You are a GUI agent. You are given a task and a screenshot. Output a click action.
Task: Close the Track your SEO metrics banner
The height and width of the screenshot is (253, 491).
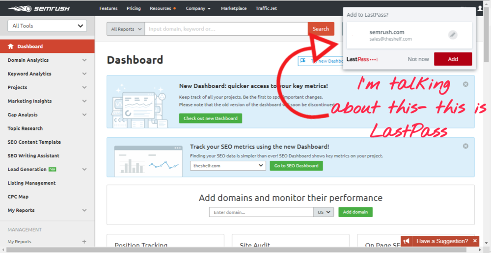[465, 146]
